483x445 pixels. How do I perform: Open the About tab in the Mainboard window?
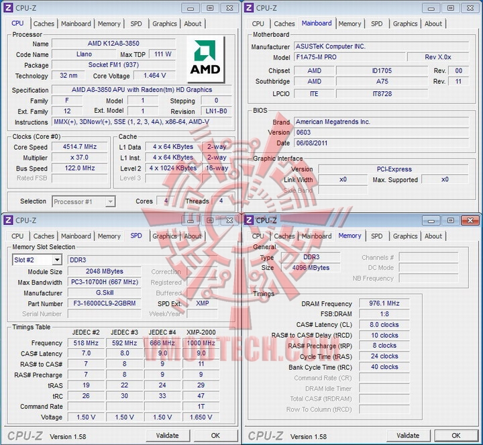pyautogui.click(x=433, y=23)
